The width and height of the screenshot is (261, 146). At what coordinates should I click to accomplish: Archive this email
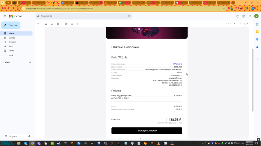[46, 24]
